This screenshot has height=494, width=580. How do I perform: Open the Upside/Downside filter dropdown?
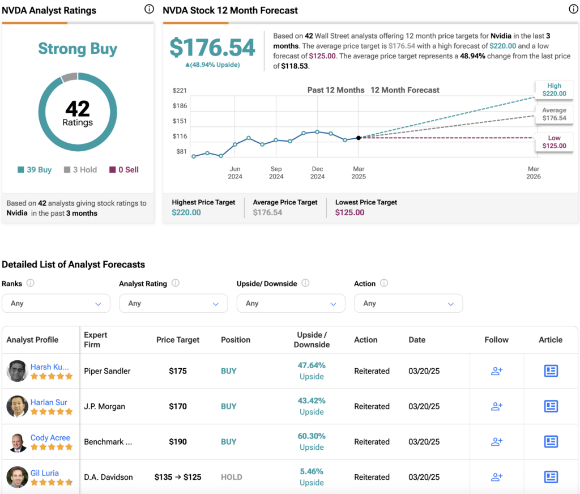pyautogui.click(x=291, y=304)
